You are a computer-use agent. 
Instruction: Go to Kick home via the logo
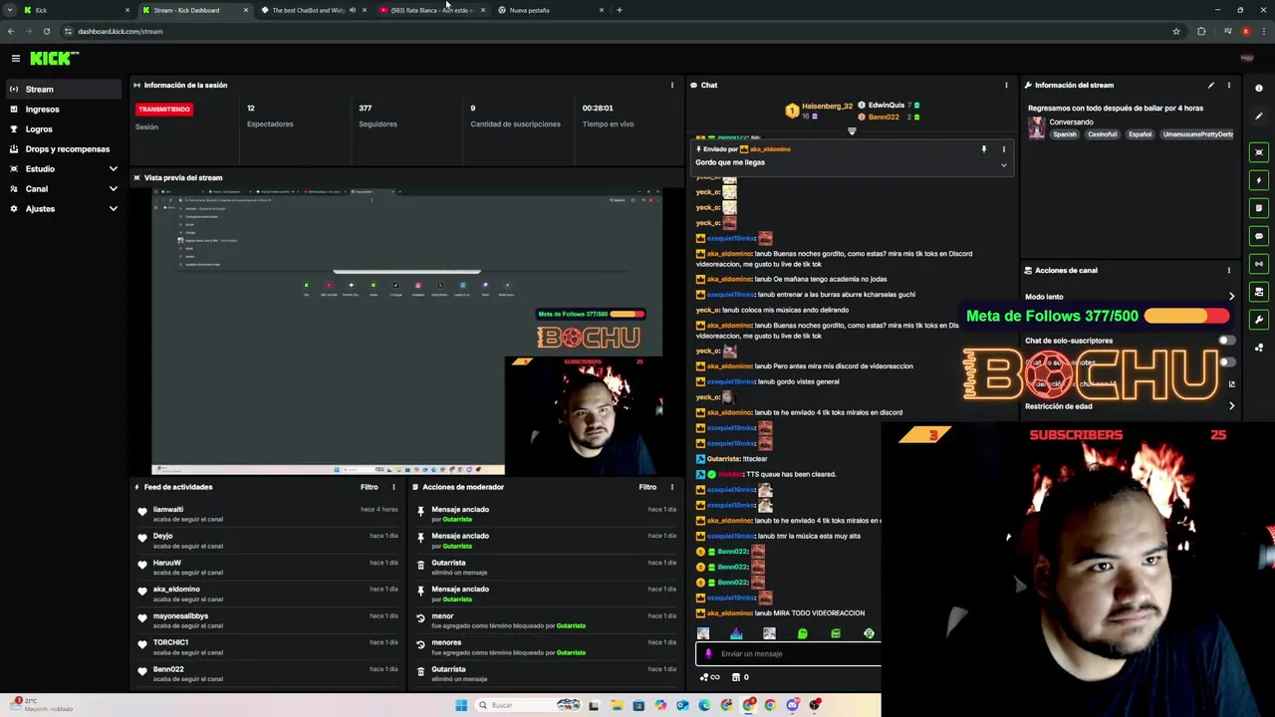pos(53,59)
